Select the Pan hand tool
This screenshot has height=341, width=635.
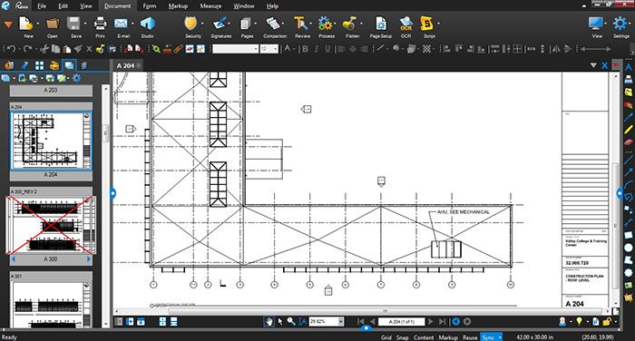click(269, 322)
